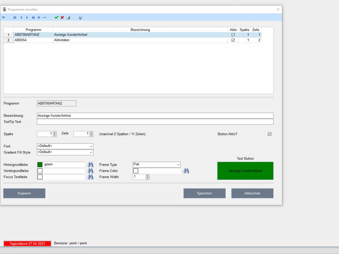
Task: Add a new program entry
Action: click(39, 17)
